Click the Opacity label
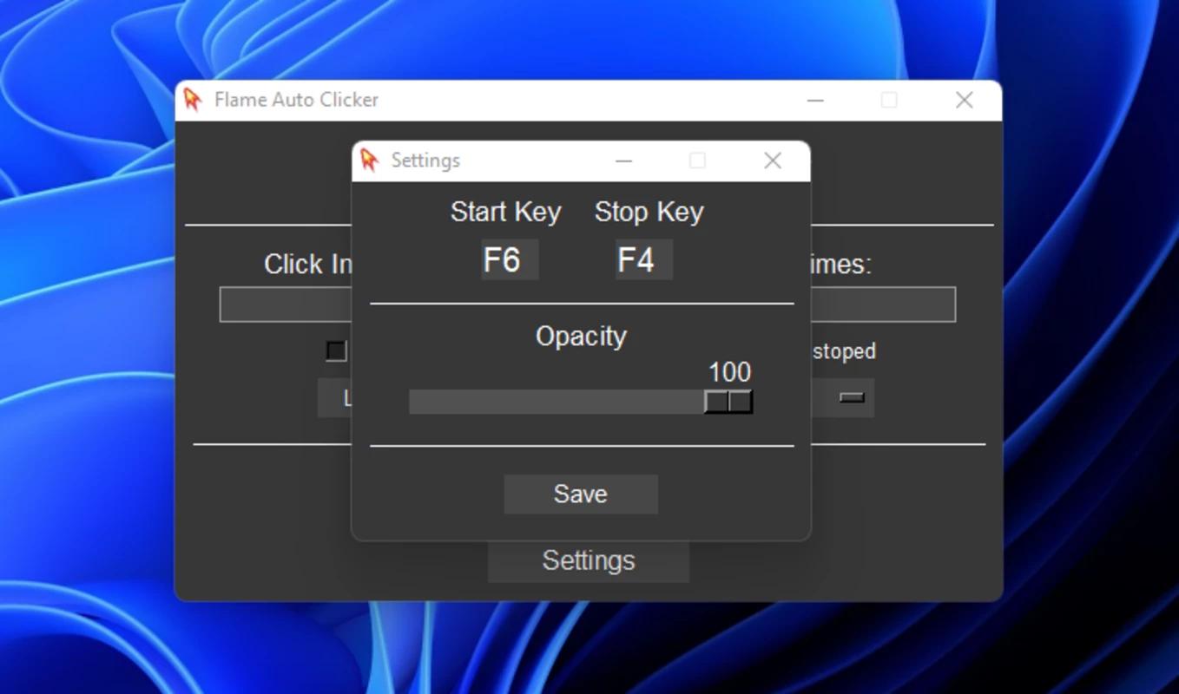 (581, 337)
